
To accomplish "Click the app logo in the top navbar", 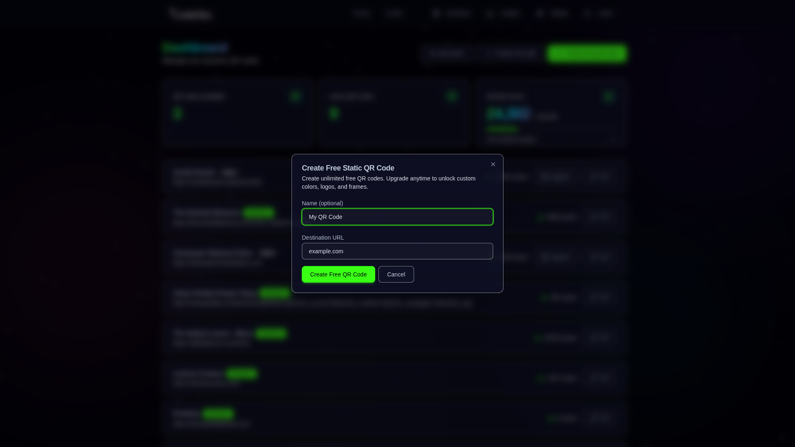I will click(190, 13).
